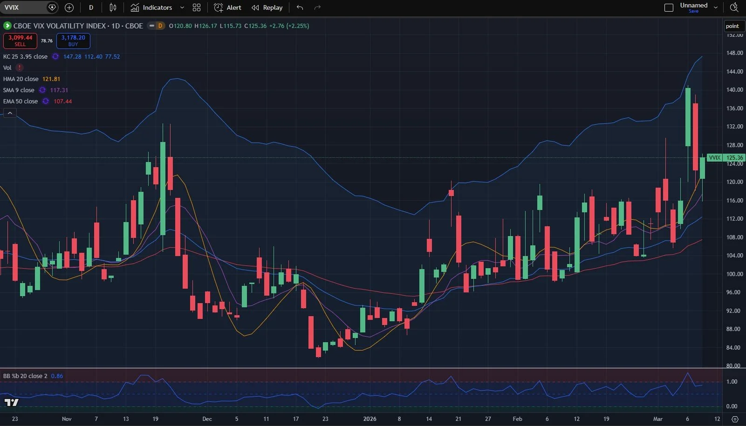Click the error icon beside Vol indicator
This screenshot has height=426, width=746.
point(20,68)
